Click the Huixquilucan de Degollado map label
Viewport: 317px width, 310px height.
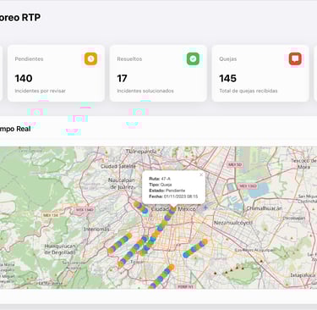click(x=60, y=249)
